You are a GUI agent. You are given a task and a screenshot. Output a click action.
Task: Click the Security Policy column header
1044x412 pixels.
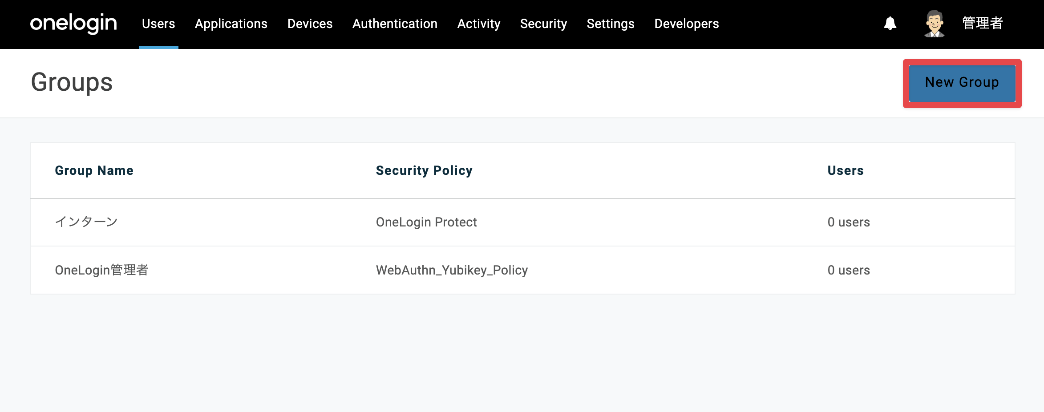(424, 170)
